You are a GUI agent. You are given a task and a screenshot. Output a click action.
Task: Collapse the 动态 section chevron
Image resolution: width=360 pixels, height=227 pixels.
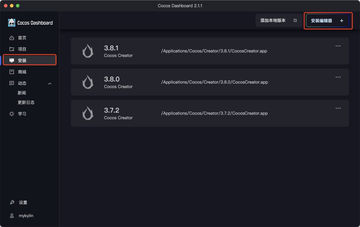point(50,84)
